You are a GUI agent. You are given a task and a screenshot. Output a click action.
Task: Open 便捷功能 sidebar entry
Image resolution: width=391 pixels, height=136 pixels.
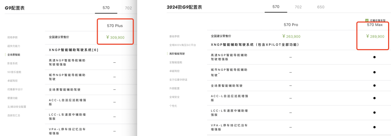click(12, 98)
